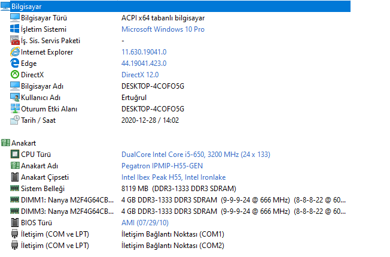Select the DIMM3: Nanya M2F4G64CB label
Viewport: 390px width, 257px height.
(67, 211)
